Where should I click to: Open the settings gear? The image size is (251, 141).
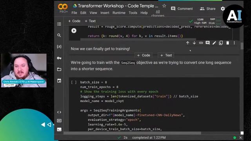[223, 9]
